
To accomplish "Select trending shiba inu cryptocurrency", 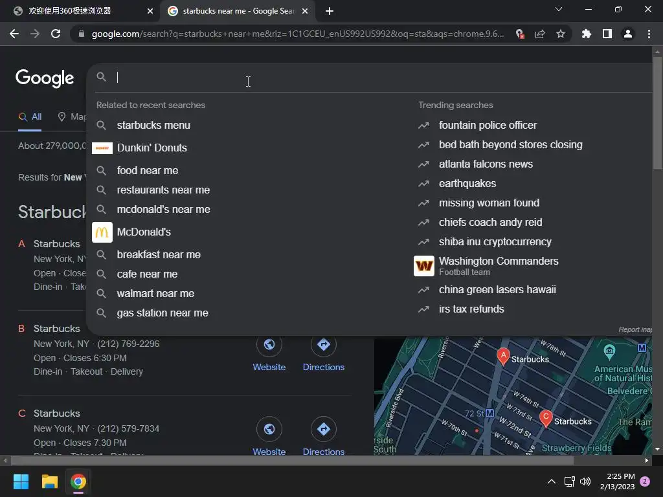I will point(495,242).
